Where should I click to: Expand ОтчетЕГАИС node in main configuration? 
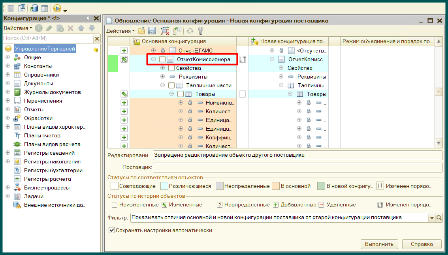point(153,50)
